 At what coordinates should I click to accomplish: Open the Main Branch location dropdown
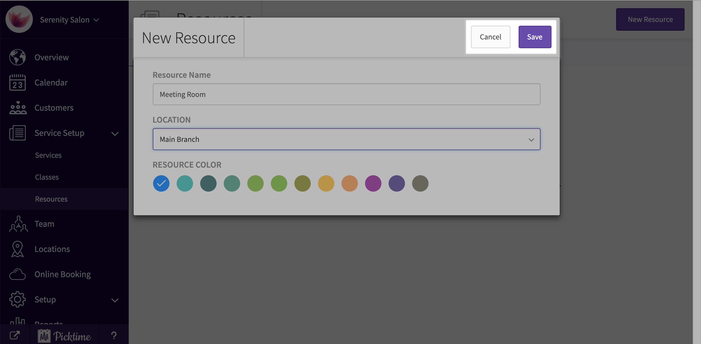point(346,139)
